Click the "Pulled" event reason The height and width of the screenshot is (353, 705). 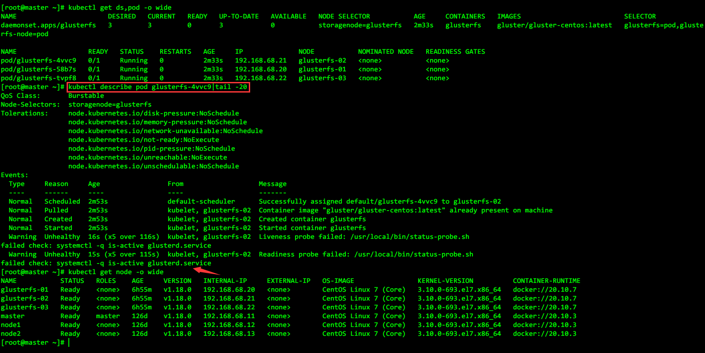(56, 210)
